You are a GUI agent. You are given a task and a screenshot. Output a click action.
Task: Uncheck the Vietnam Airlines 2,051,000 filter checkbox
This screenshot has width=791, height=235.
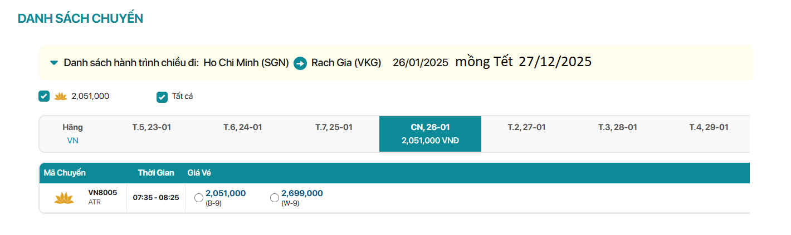44,97
